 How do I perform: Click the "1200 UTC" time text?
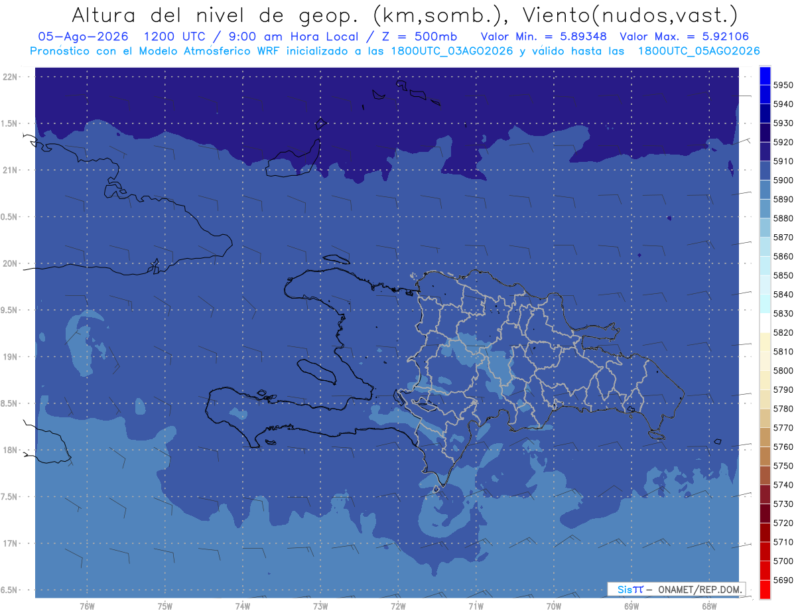pyautogui.click(x=175, y=36)
